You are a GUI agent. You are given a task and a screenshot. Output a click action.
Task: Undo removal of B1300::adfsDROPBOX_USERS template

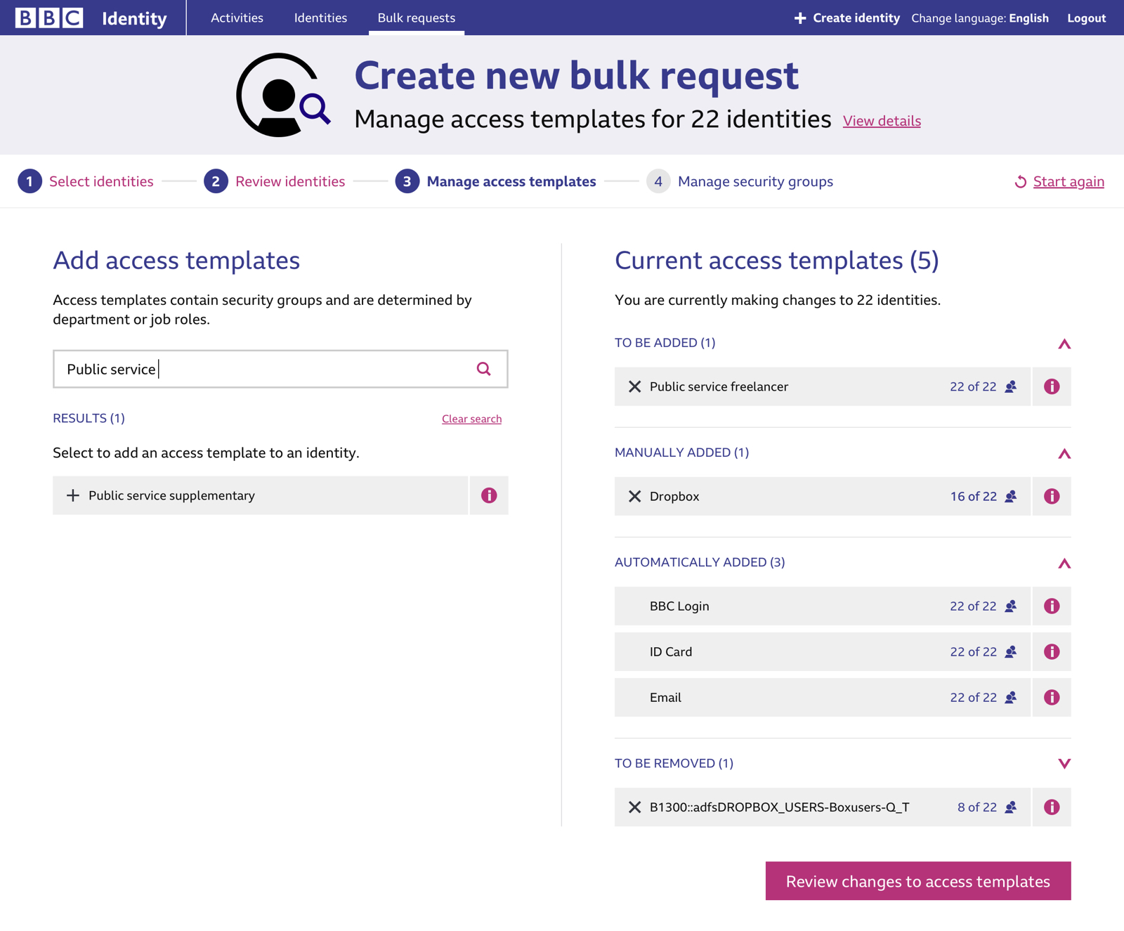tap(634, 807)
